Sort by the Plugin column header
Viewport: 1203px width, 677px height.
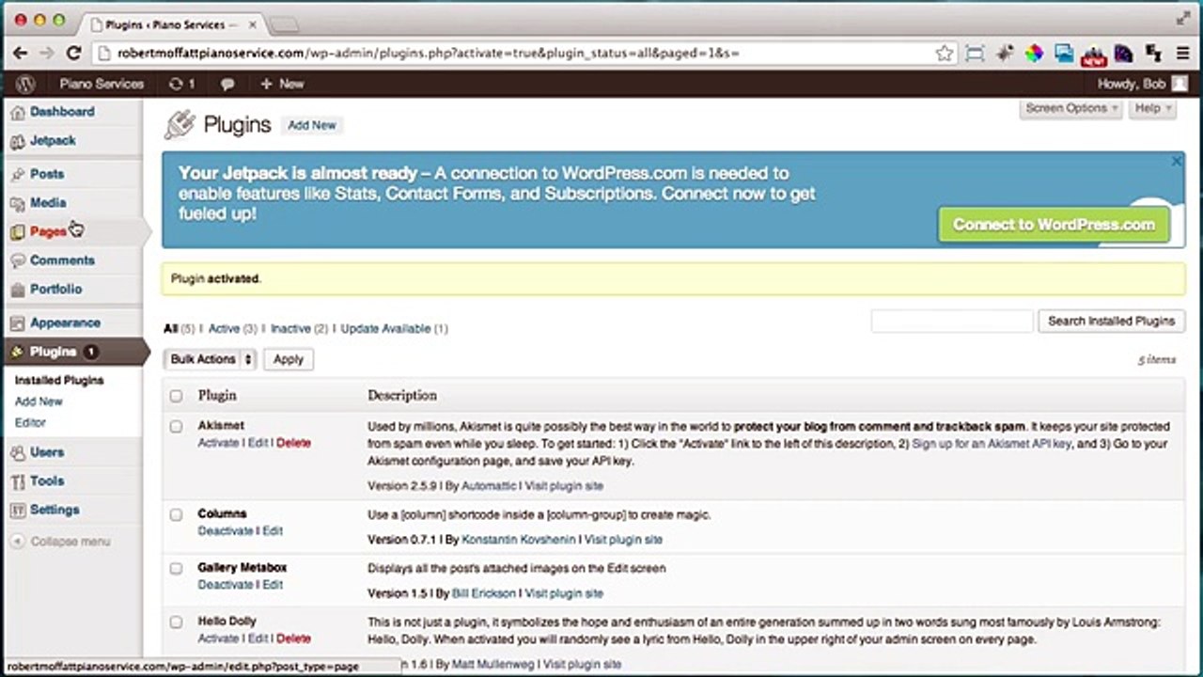217,396
